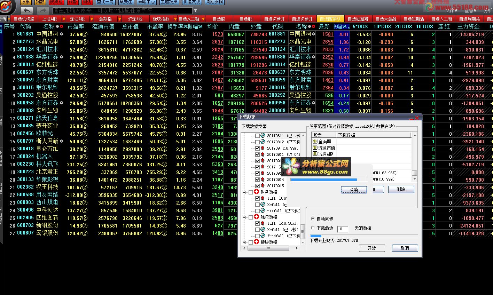Click the 画线 toolbar button

coord(87,2)
